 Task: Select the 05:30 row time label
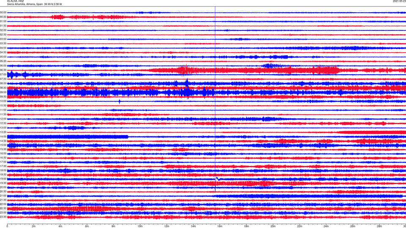tap(3, 61)
